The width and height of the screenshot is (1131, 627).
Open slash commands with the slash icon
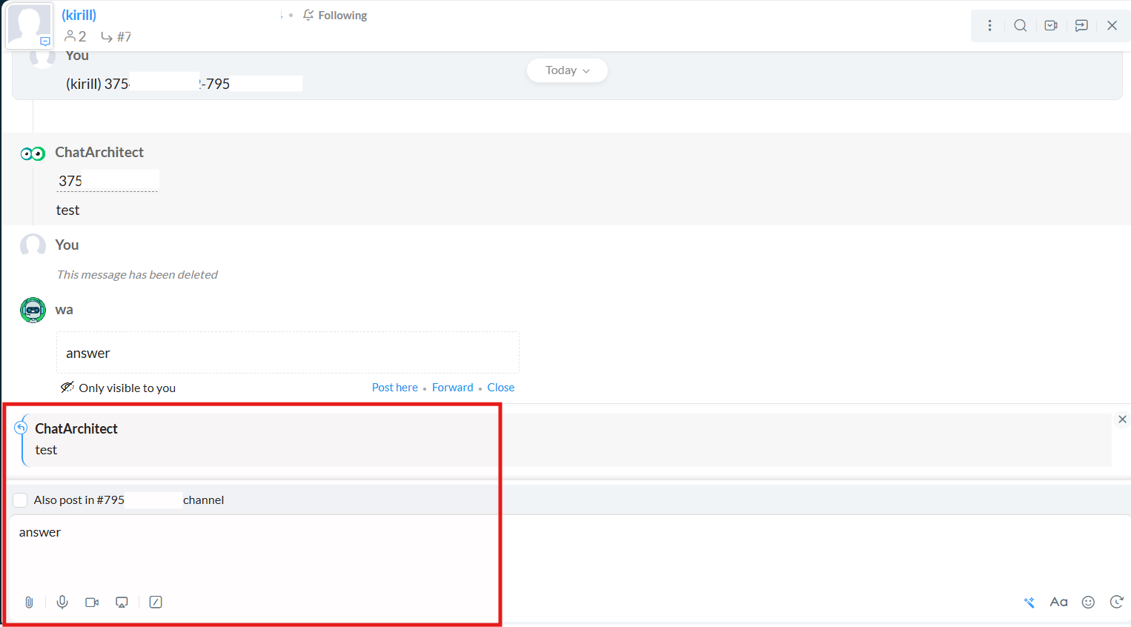tap(156, 603)
